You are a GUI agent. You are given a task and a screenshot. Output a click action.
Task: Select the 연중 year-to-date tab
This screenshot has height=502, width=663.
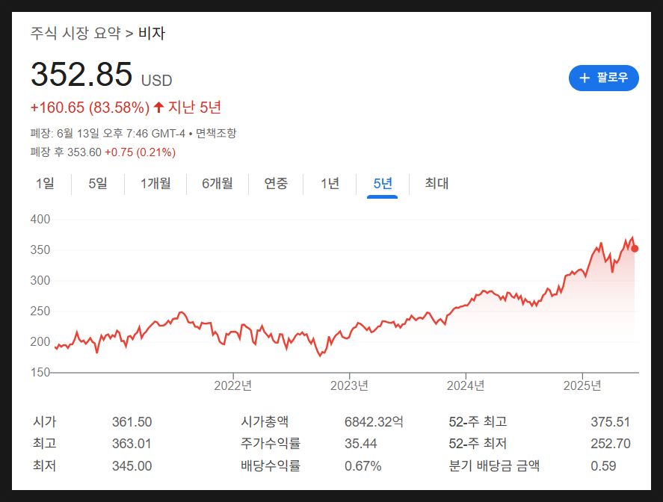pyautogui.click(x=276, y=183)
